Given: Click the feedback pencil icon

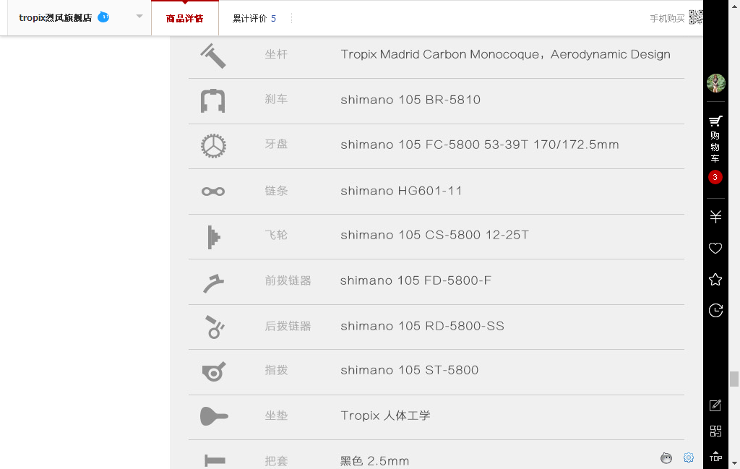Looking at the screenshot, I should pyautogui.click(x=715, y=405).
